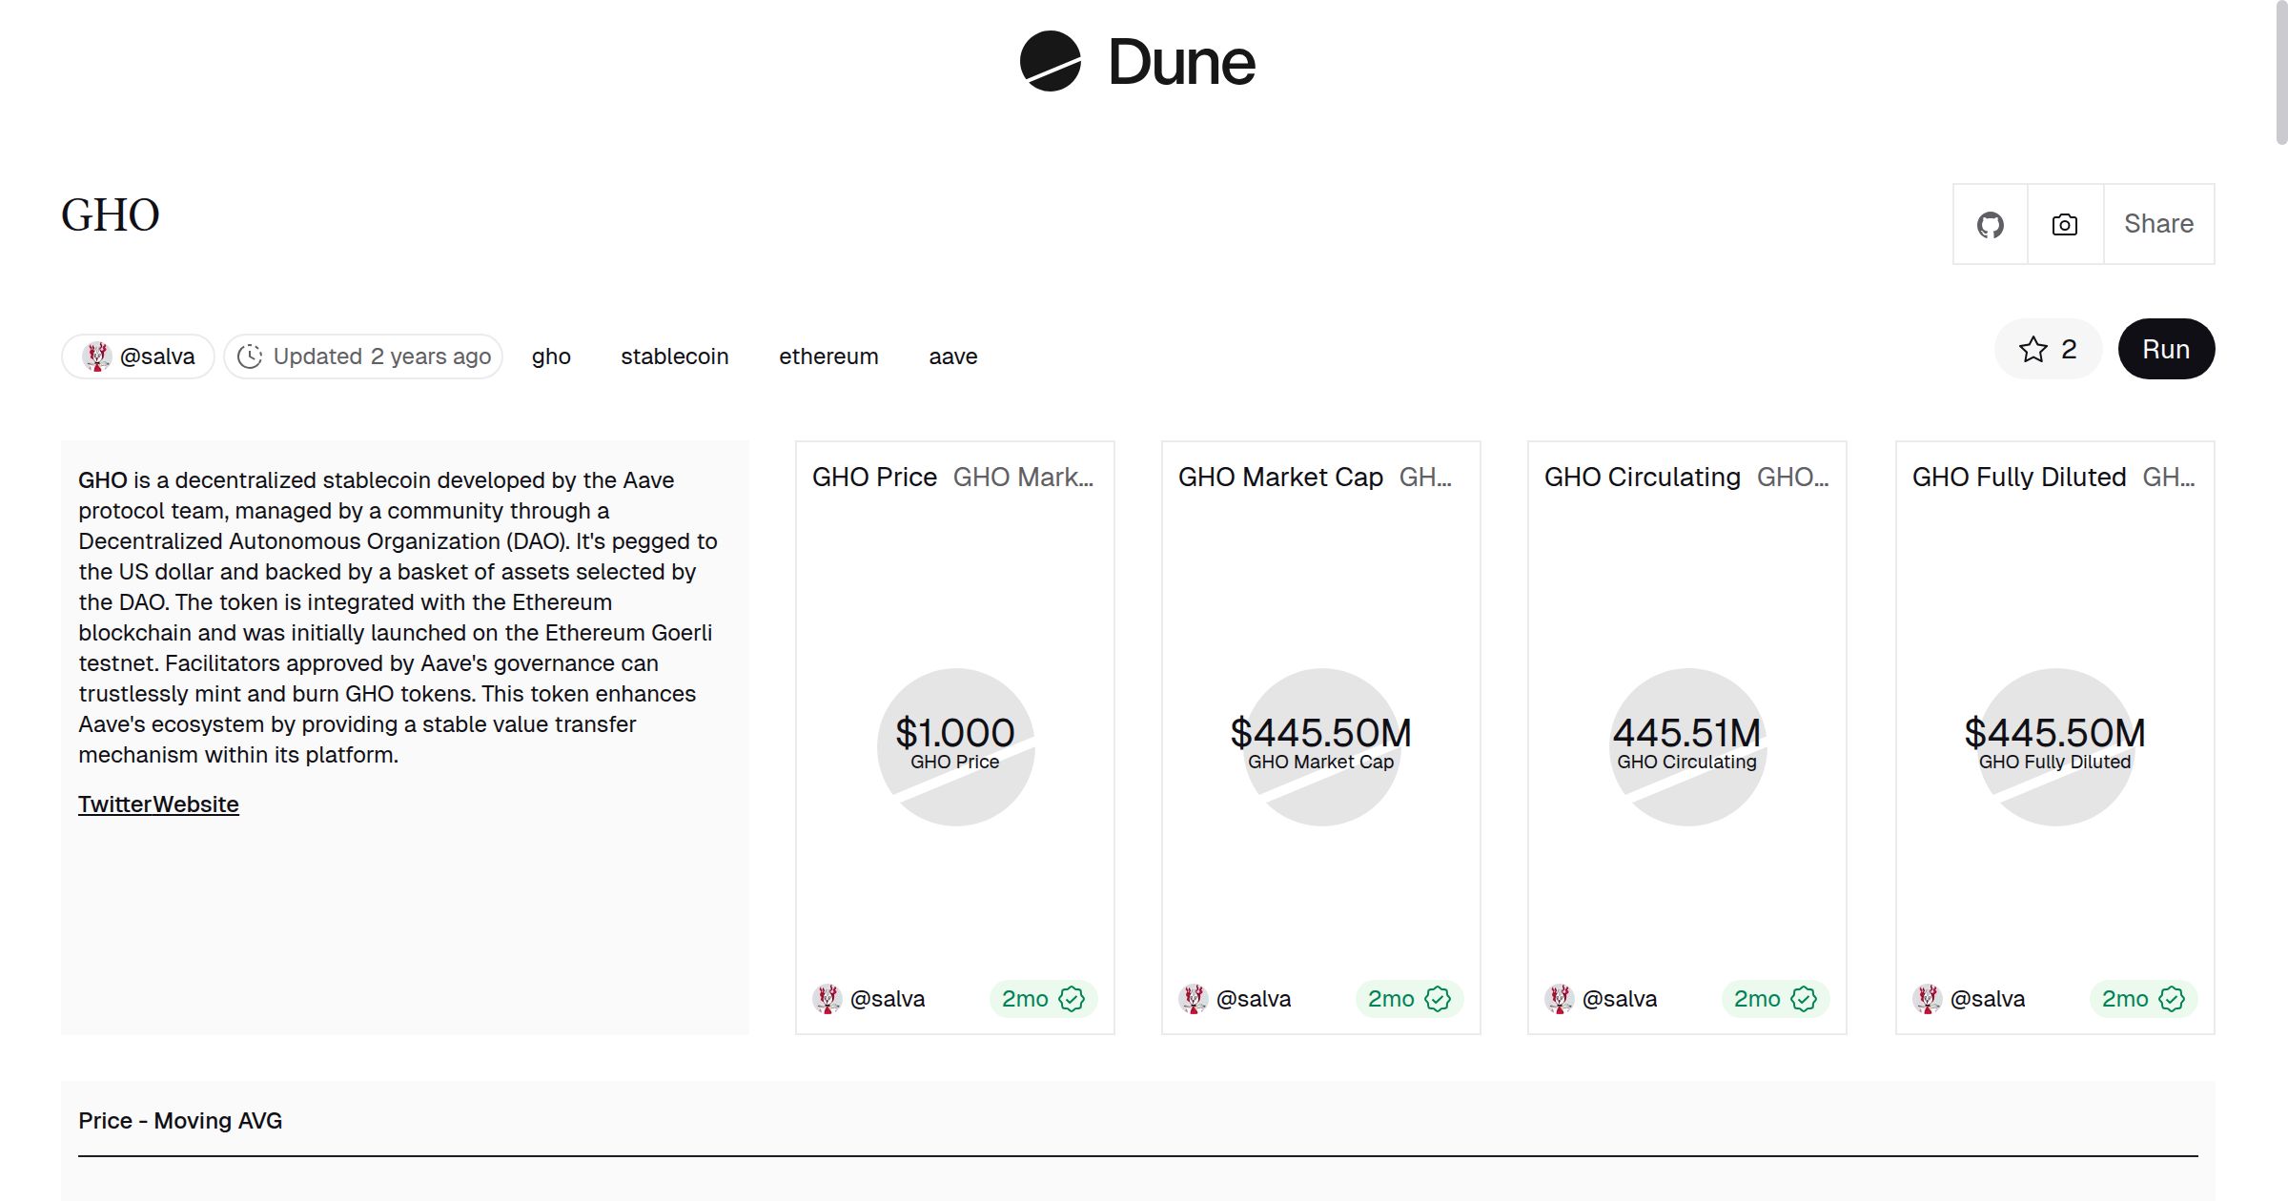Star this GHO dashboard

(2047, 350)
